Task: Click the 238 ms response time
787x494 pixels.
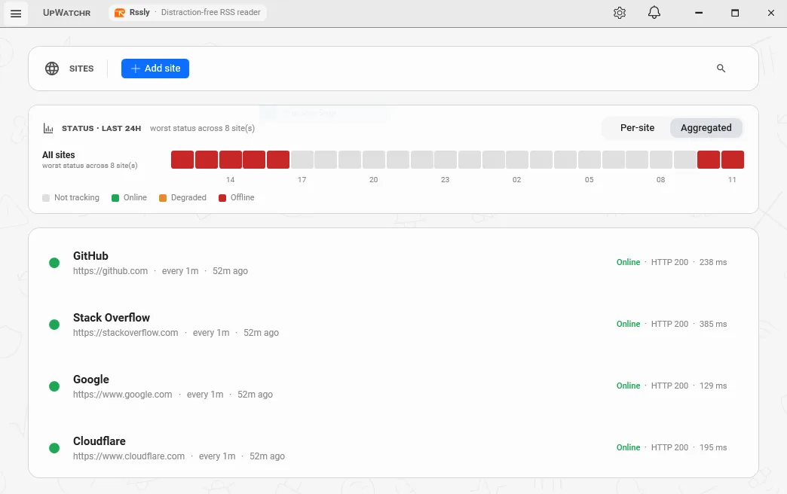Action: tap(713, 262)
